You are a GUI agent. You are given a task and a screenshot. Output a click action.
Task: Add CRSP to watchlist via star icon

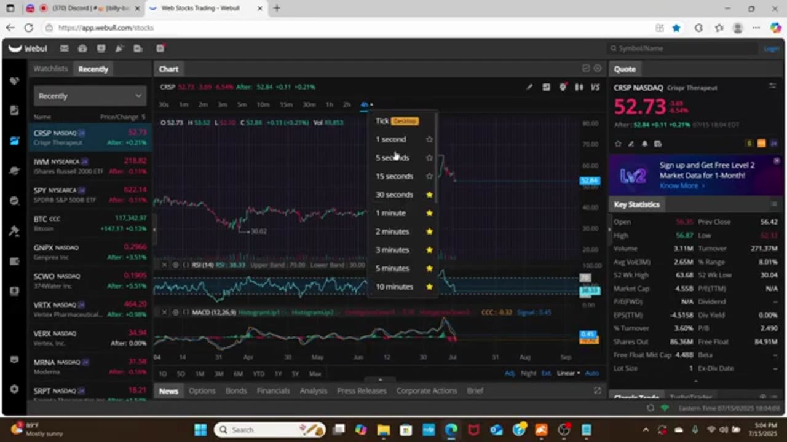pyautogui.click(x=618, y=144)
